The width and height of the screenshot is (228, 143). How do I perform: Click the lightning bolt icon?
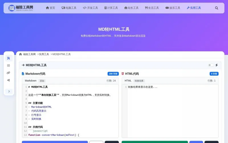tap(217, 65)
